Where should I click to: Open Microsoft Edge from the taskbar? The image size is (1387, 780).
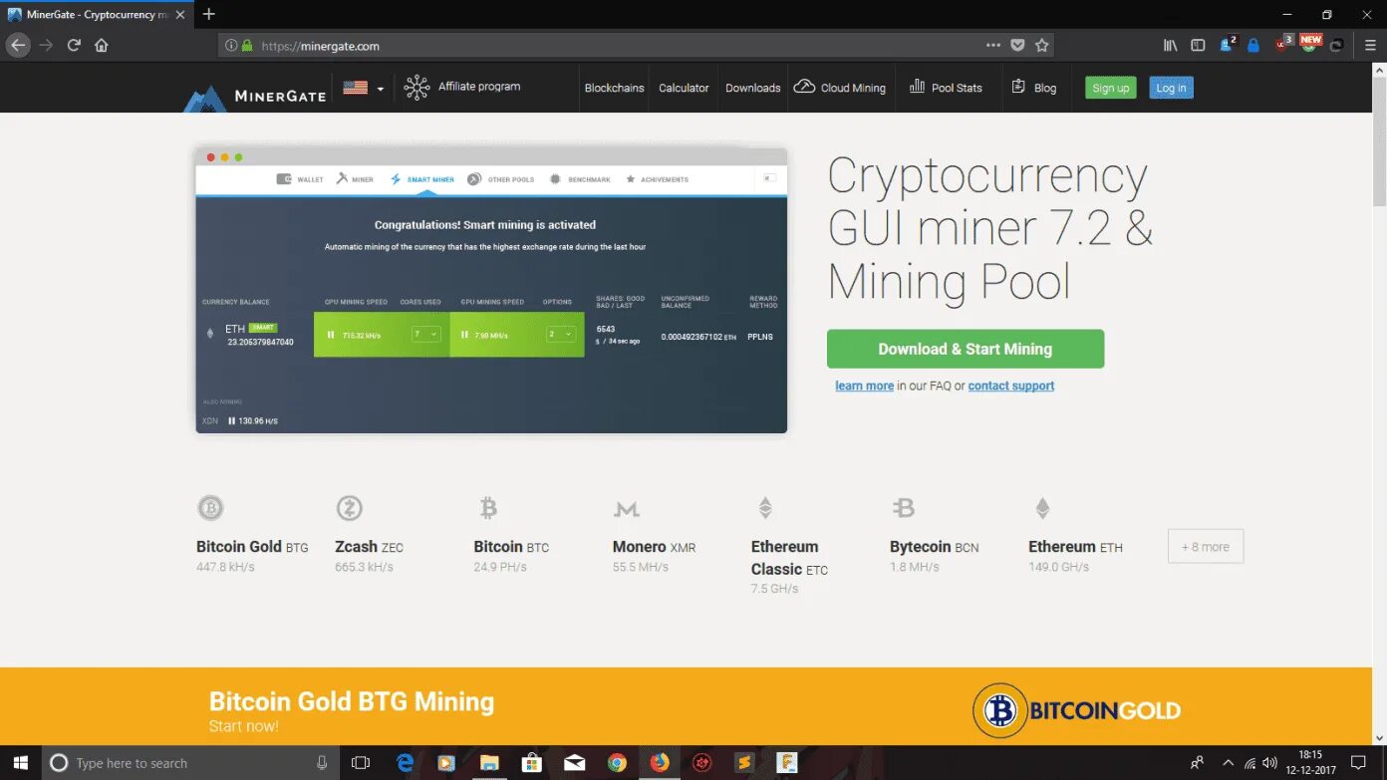click(405, 763)
